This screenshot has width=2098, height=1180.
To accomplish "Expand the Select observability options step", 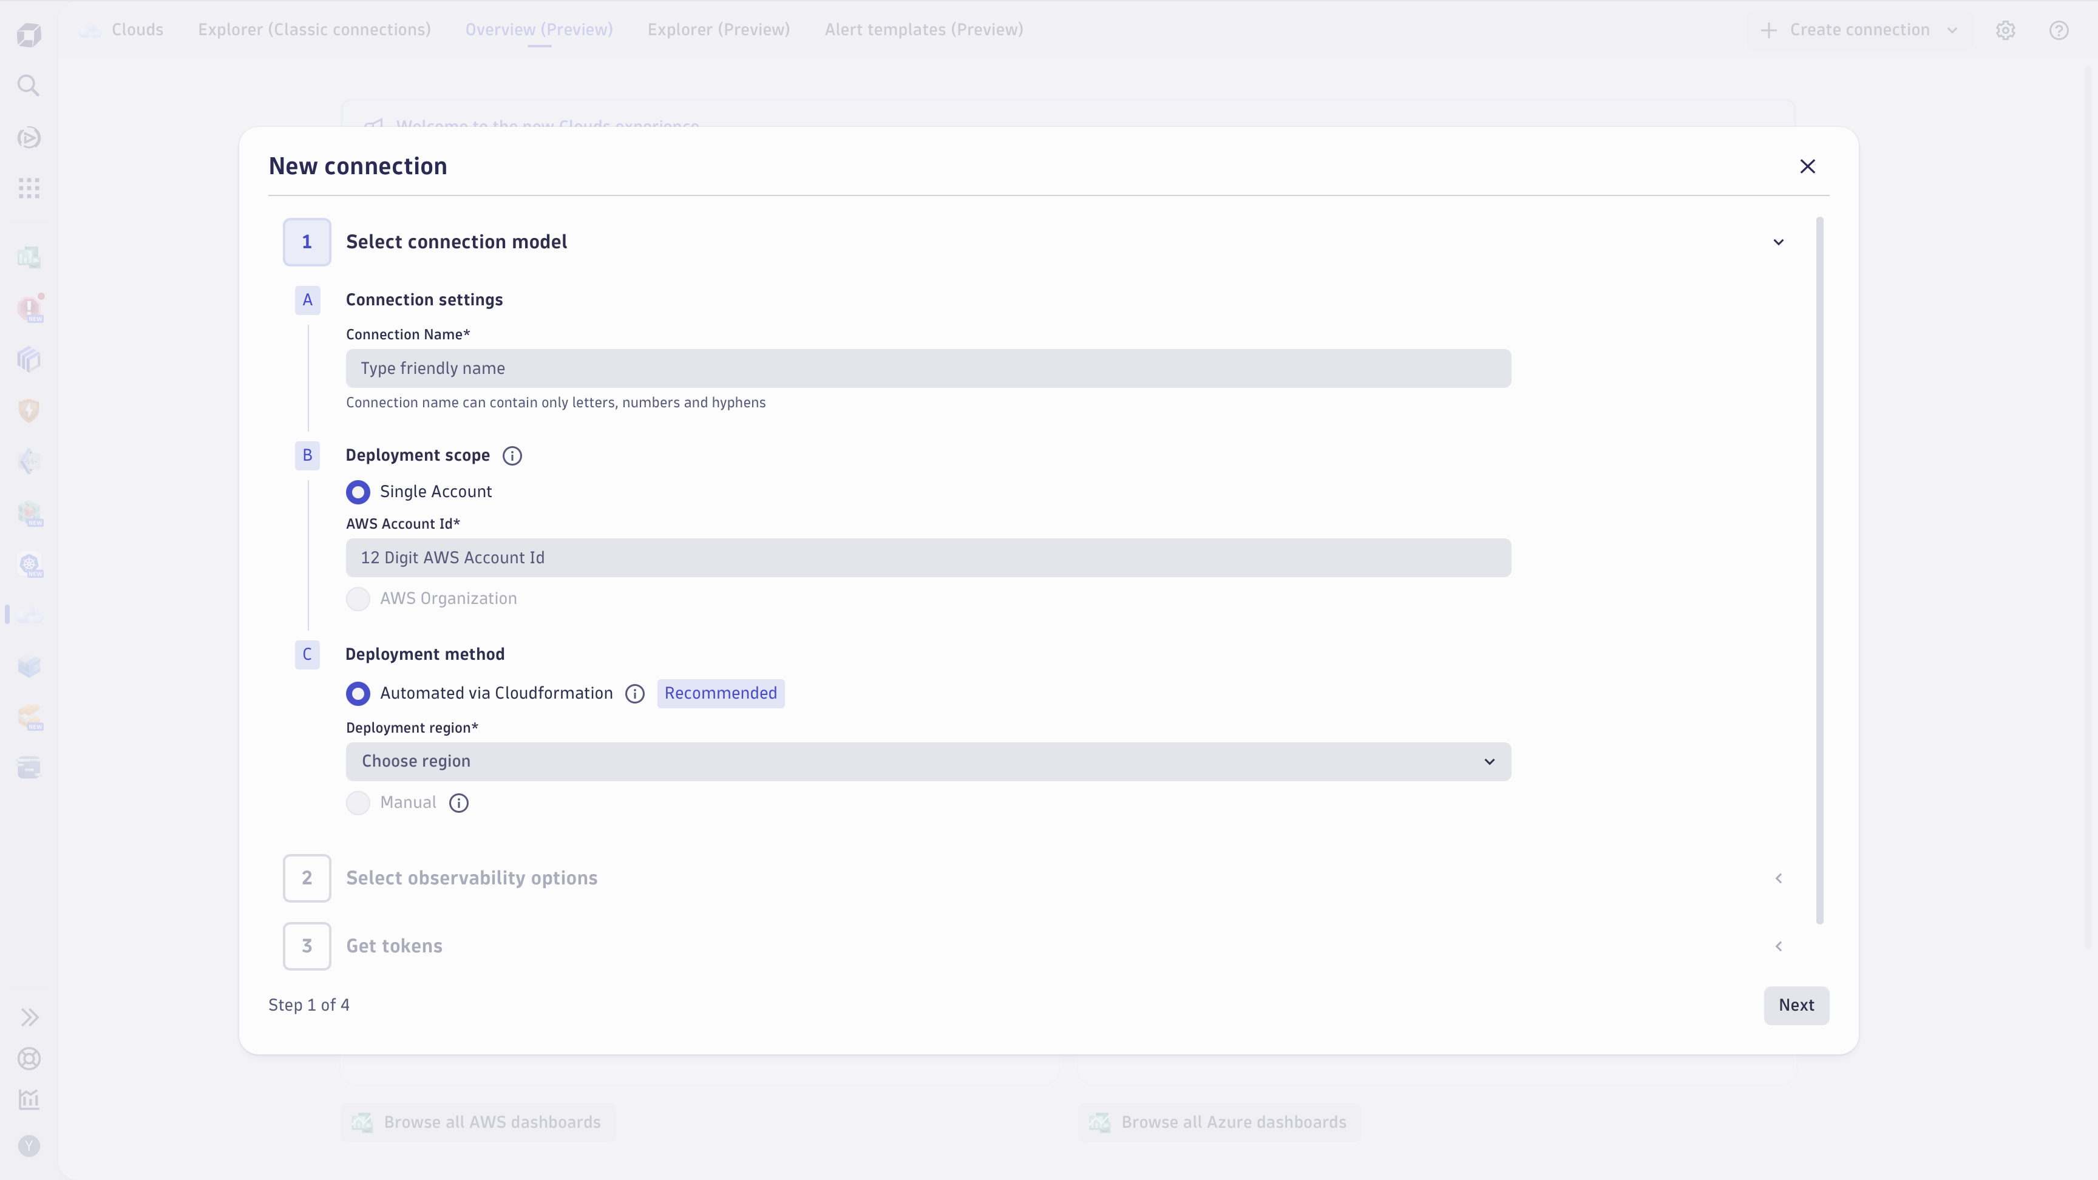I will pyautogui.click(x=1778, y=878).
